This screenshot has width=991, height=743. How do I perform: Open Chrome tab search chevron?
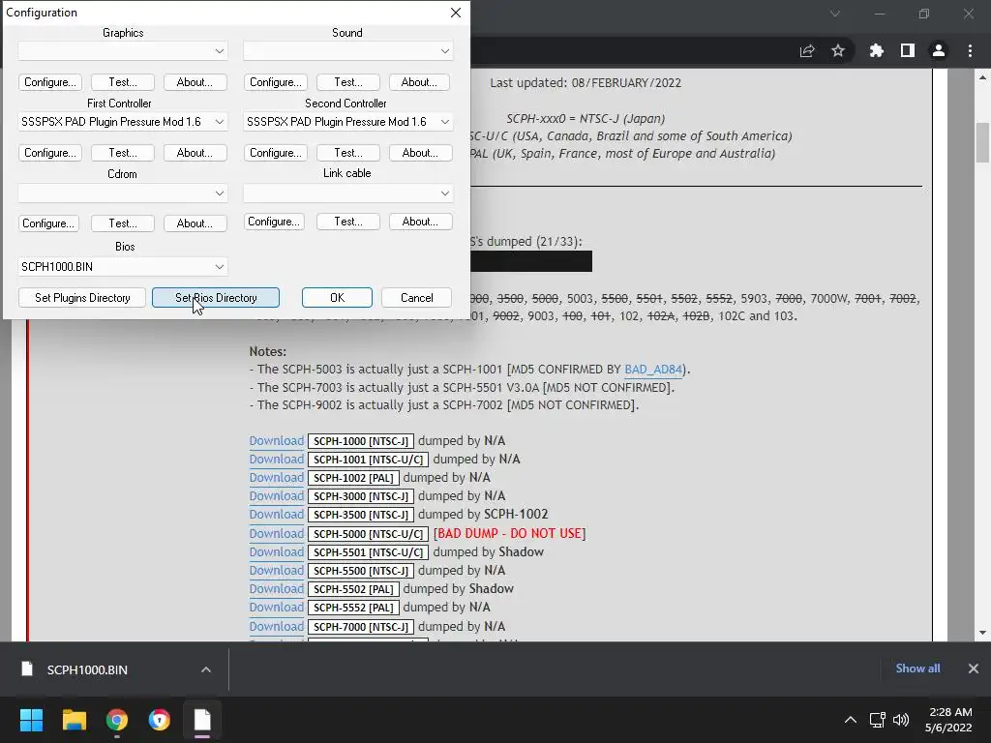pyautogui.click(x=835, y=14)
